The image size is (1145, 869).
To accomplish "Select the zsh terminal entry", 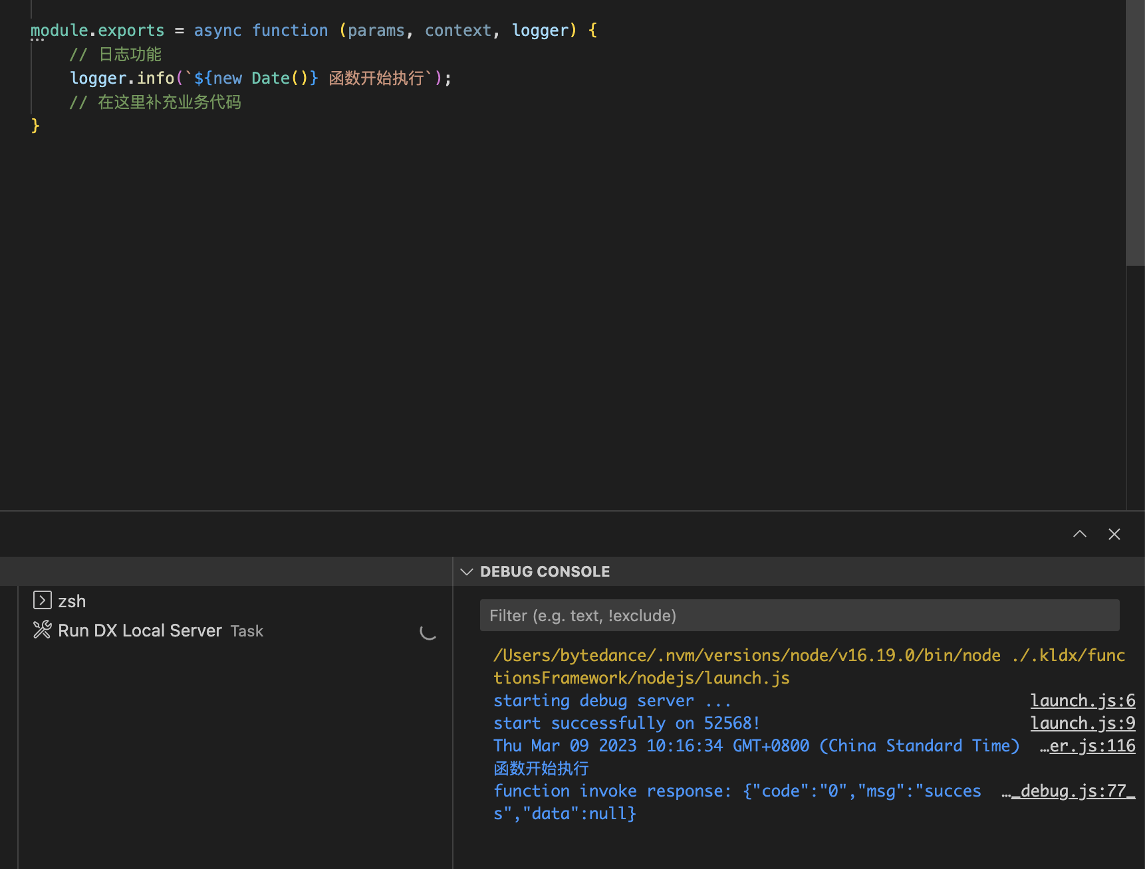I will (236, 601).
